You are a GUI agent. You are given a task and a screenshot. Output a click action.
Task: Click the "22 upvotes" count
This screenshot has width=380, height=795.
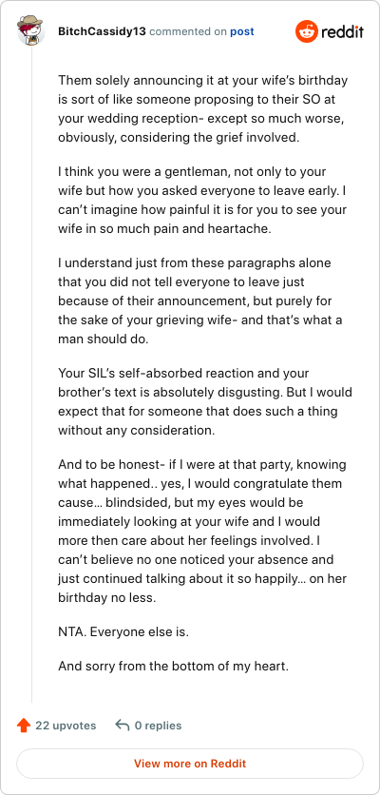(66, 726)
